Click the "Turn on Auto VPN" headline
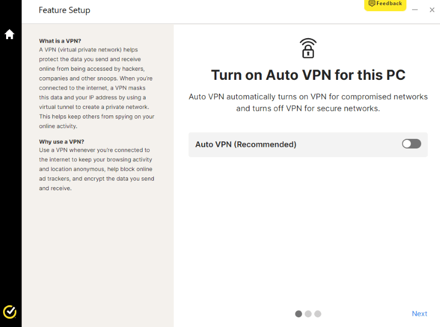 pos(308,75)
